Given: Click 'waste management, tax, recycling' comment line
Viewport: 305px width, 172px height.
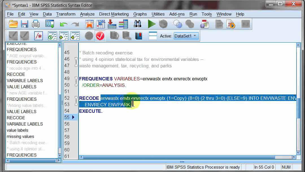Looking at the screenshot, I should (x=125, y=66).
